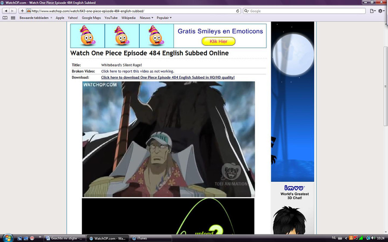Click the NL language indicator
The height and width of the screenshot is (242, 388).
coord(334,238)
